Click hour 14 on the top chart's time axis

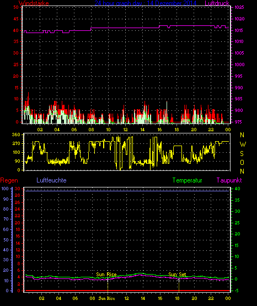click(x=142, y=130)
